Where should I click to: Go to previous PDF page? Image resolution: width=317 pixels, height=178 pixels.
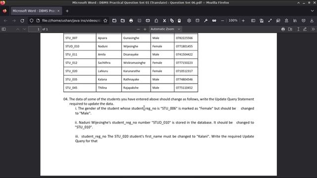[x=18, y=29]
